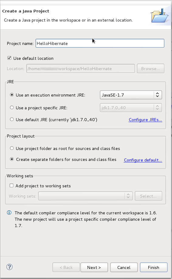Open the Configure JREs link

point(146,120)
